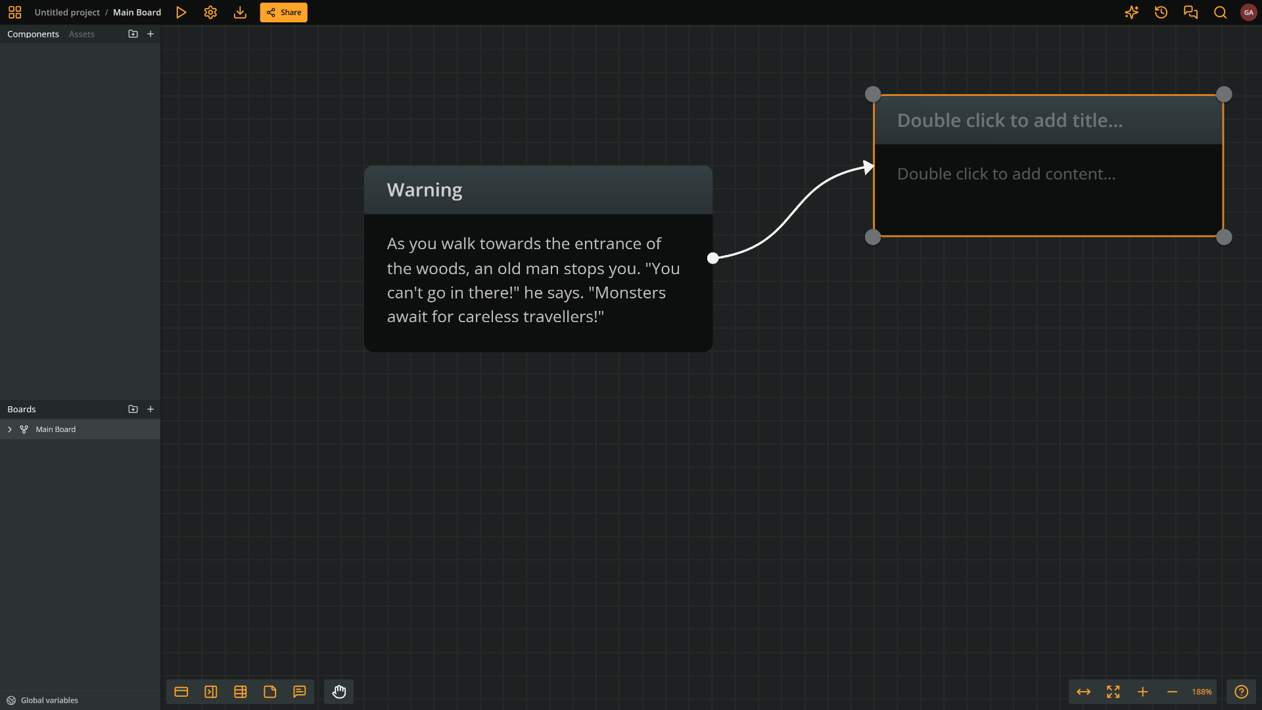Open the version history icon

[1161, 12]
